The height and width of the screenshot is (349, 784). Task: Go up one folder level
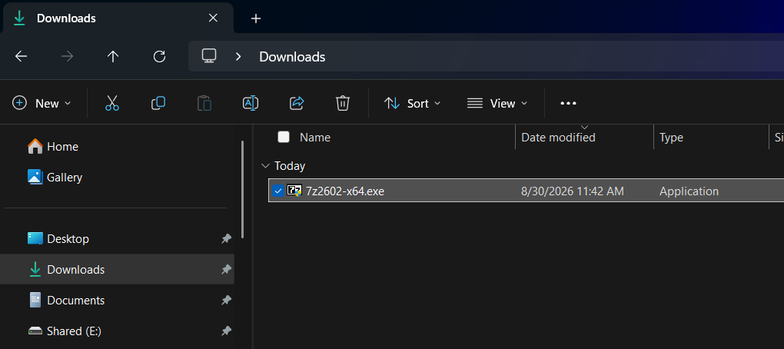113,56
